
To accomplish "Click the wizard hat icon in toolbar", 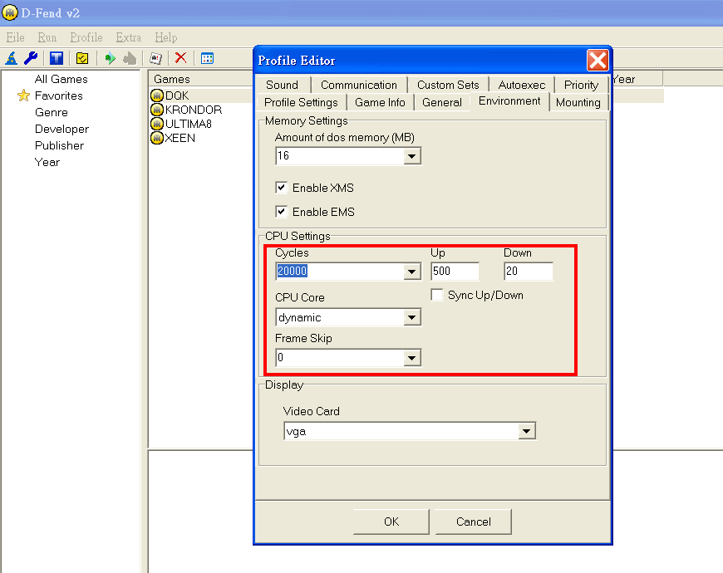I will pos(12,58).
